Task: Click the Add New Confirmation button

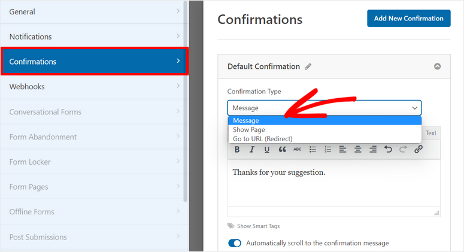Action: [x=408, y=18]
